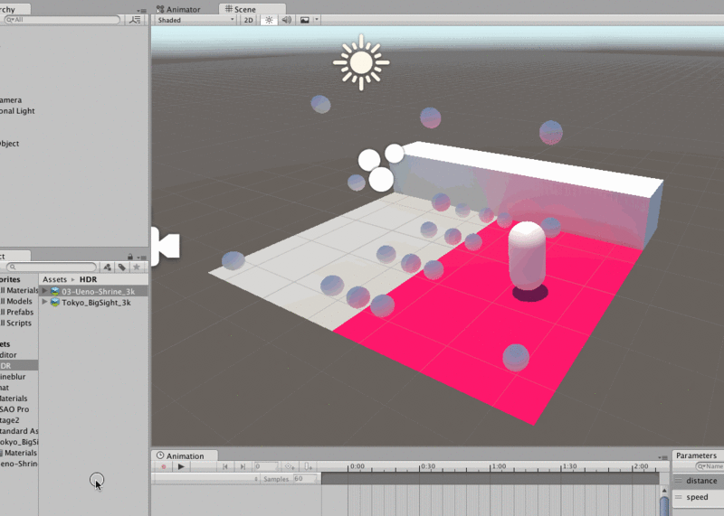Select All Materials favorite
The height and width of the screenshot is (516, 724).
coord(19,290)
